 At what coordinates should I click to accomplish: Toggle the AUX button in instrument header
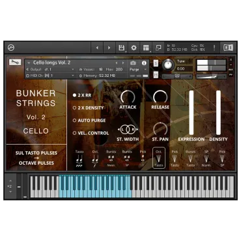point(231,70)
